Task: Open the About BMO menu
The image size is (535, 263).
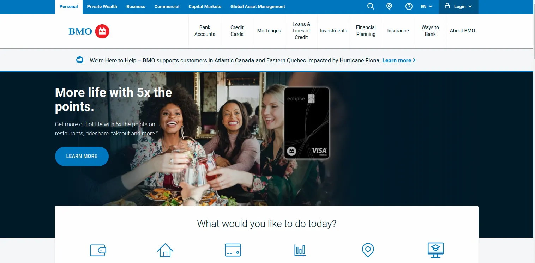Action: (462, 31)
